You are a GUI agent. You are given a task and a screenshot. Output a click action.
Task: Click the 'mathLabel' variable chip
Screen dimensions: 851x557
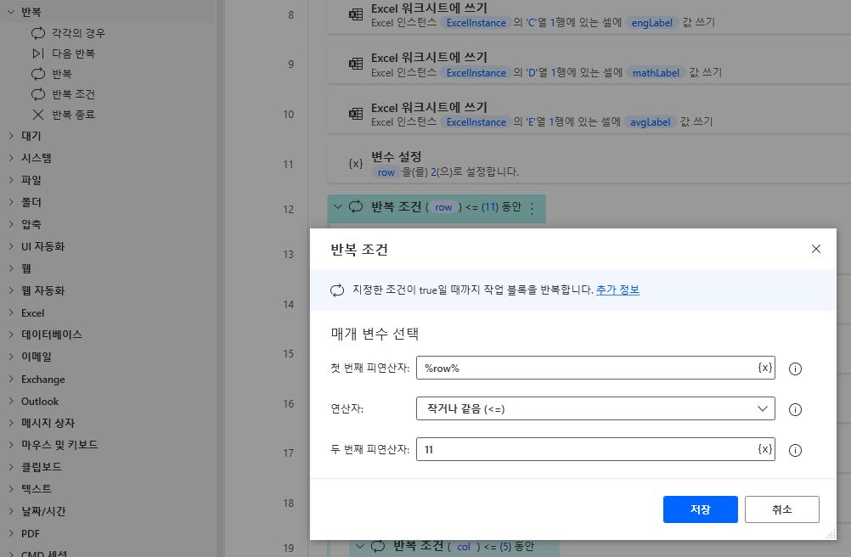coord(656,73)
